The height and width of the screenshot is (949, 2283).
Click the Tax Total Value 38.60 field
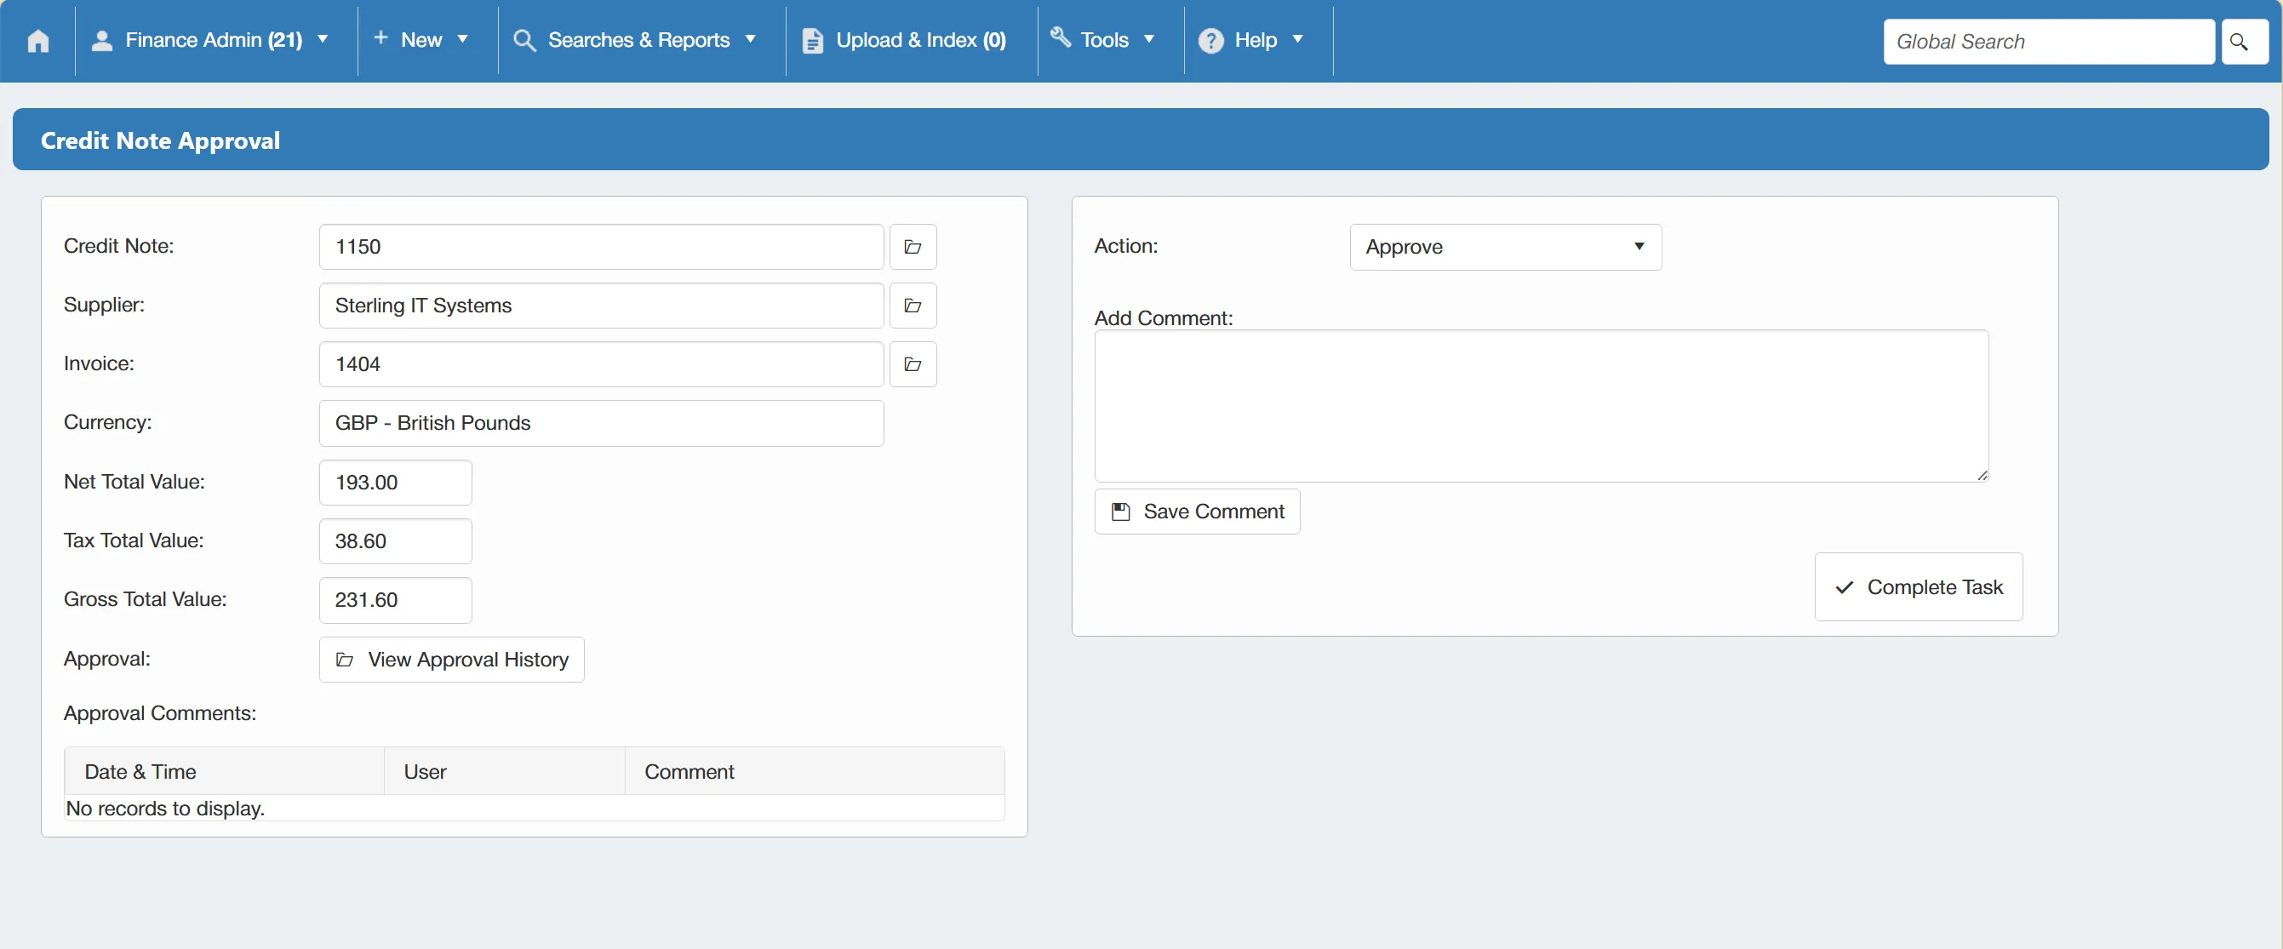395,541
